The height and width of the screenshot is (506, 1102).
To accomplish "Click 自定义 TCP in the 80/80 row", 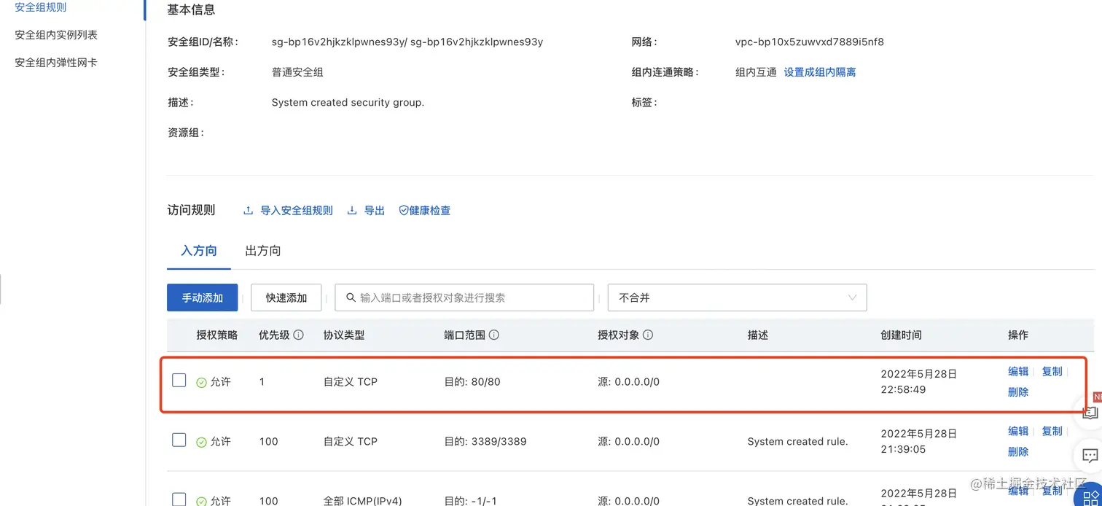I will (351, 382).
